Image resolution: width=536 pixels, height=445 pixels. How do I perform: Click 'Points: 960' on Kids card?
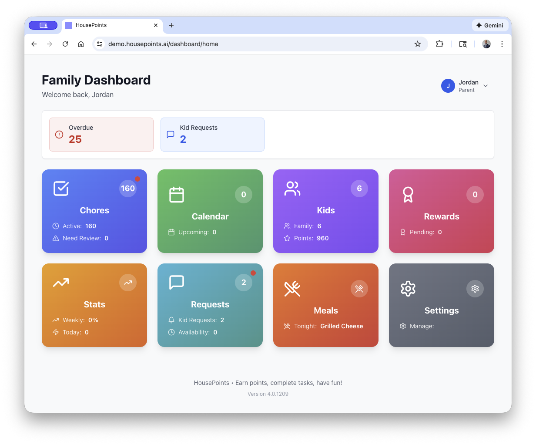pos(306,238)
